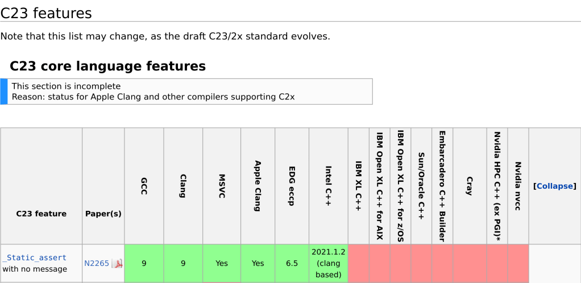The width and height of the screenshot is (581, 283).
Task: Click the Cray column header
Action: (469, 186)
